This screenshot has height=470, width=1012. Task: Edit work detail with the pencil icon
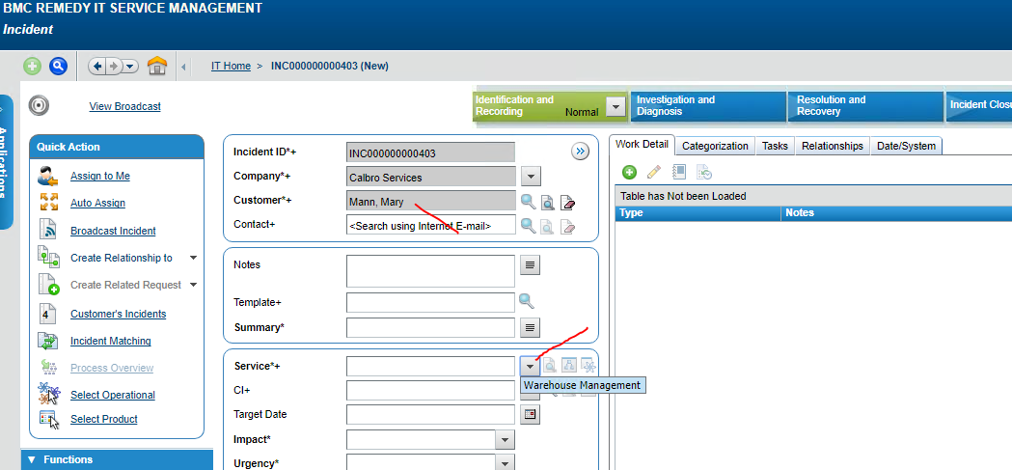(x=654, y=172)
